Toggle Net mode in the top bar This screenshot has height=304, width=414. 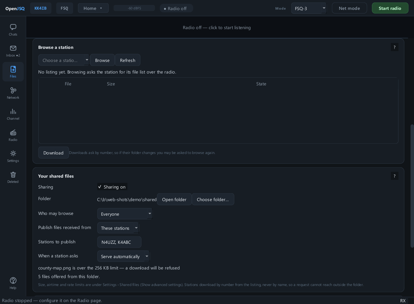pyautogui.click(x=349, y=8)
